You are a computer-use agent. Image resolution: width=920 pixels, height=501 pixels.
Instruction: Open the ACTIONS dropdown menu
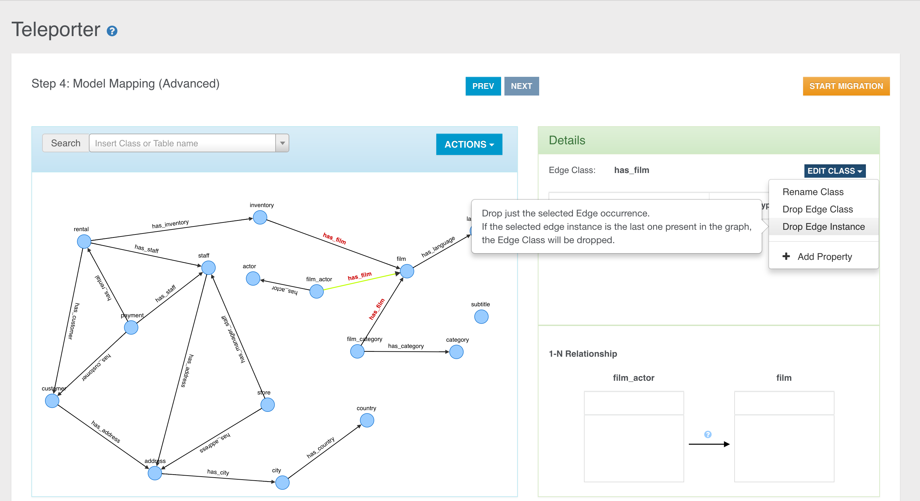469,144
